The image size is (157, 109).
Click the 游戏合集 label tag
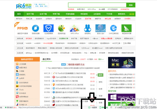pos(20,48)
